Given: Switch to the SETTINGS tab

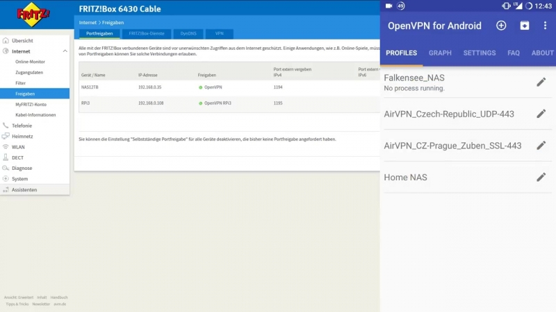Looking at the screenshot, I should point(480,53).
